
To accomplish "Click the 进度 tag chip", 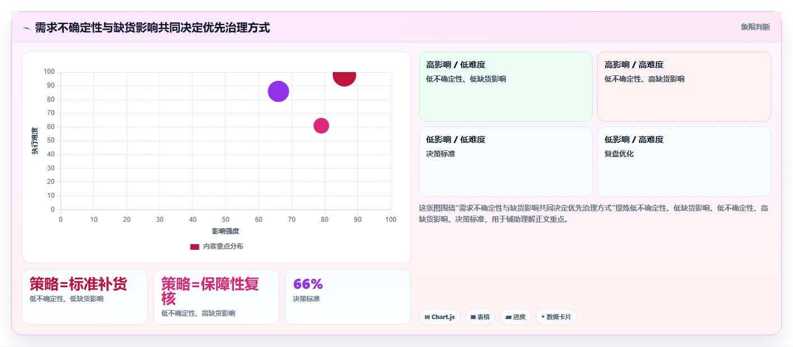I will tap(515, 317).
